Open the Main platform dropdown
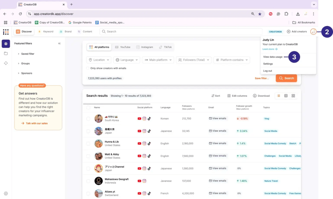 (x=158, y=60)
